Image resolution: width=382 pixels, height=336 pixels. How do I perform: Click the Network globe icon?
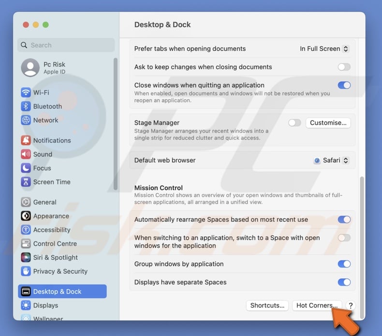pos(26,120)
